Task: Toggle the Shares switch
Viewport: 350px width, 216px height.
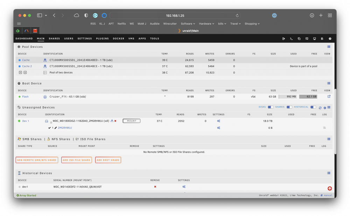Action: click(x=289, y=107)
